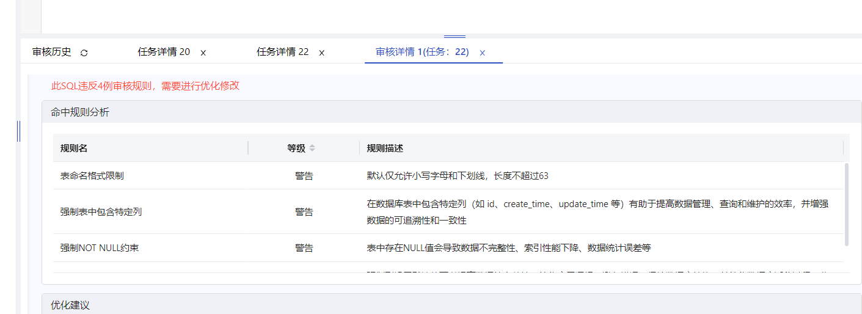Select rule 强制NOT NULL约束

(x=100, y=248)
